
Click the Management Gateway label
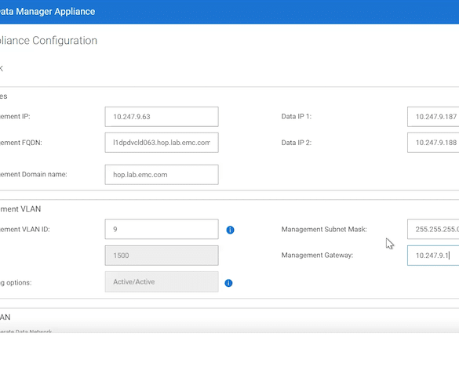tap(317, 255)
